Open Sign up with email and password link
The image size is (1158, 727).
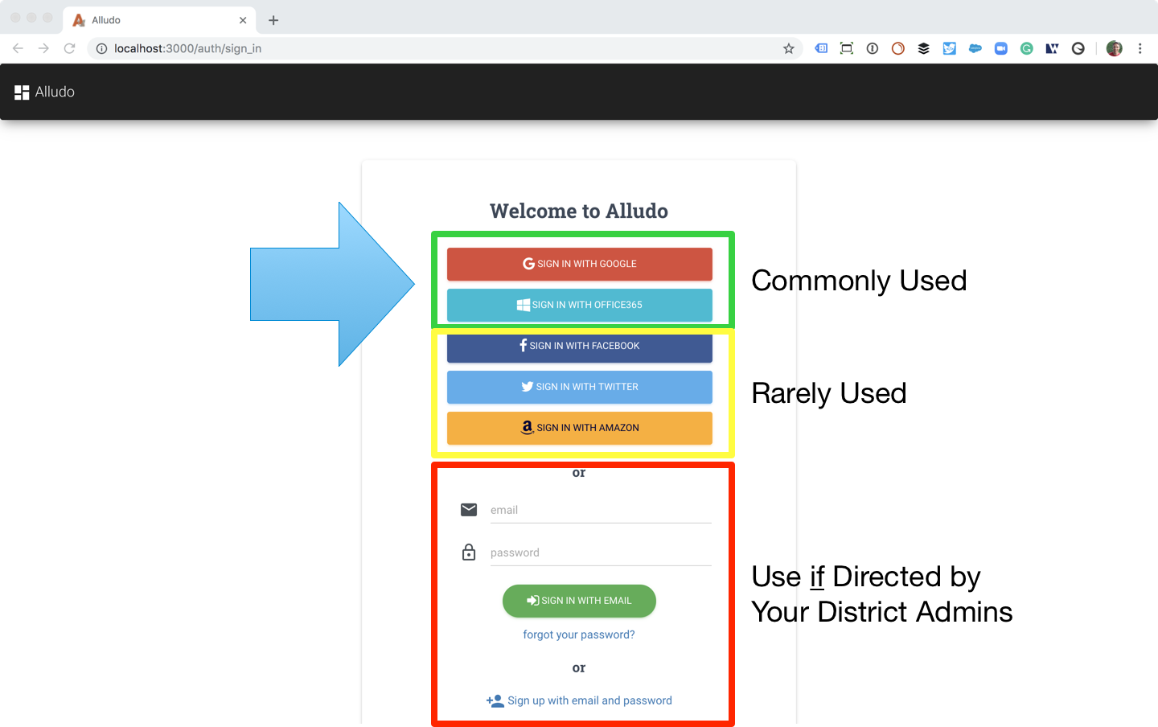click(579, 700)
